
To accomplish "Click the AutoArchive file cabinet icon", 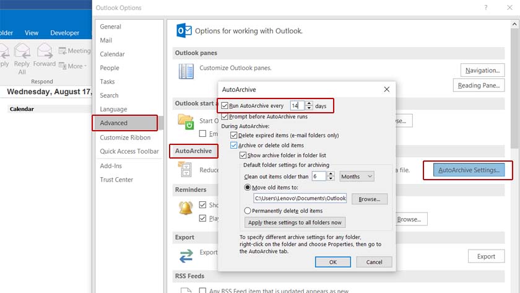I will [x=184, y=169].
